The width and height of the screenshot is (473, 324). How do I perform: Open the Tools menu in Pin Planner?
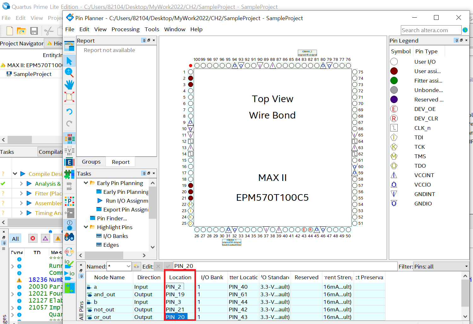[x=152, y=29]
